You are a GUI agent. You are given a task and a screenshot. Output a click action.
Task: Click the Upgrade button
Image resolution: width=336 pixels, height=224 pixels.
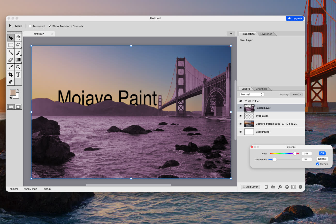pyautogui.click(x=295, y=18)
